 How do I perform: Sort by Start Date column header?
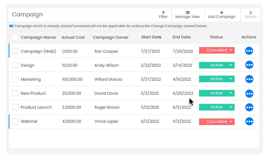click(151, 37)
